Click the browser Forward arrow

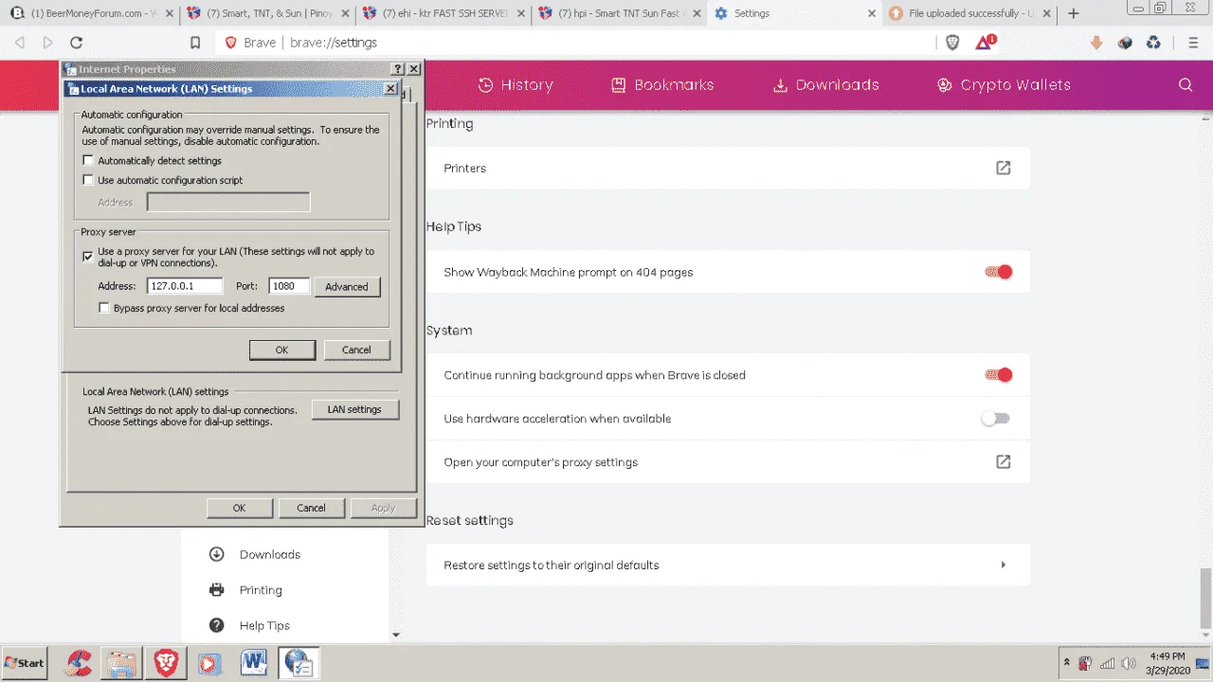click(47, 43)
